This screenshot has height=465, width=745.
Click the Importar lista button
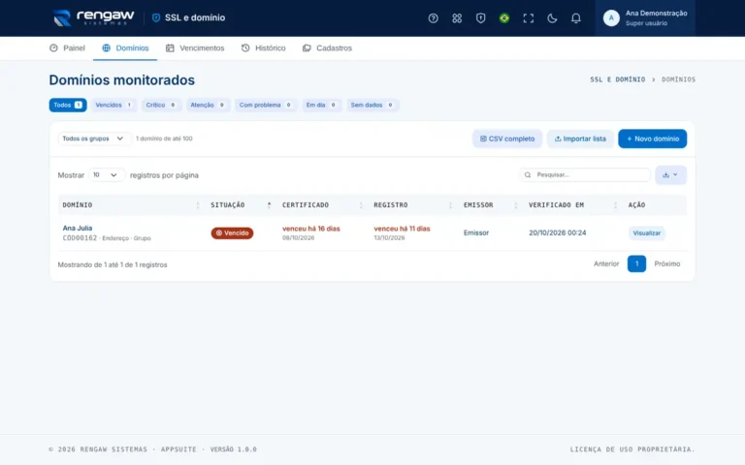(580, 139)
